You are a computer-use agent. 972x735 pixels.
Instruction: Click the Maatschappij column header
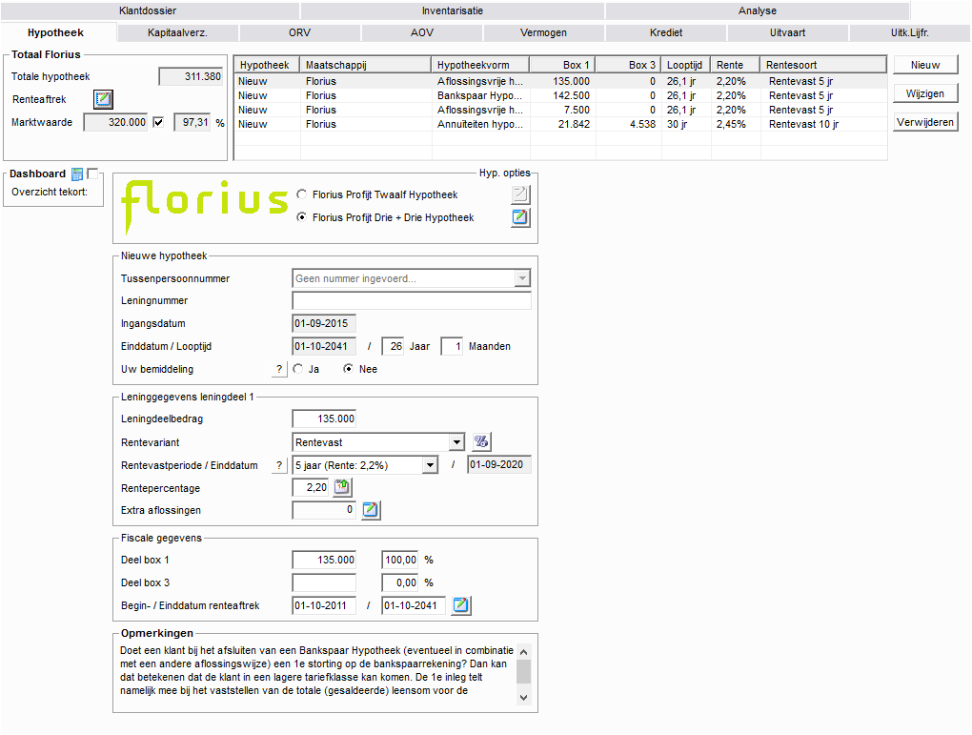click(366, 65)
